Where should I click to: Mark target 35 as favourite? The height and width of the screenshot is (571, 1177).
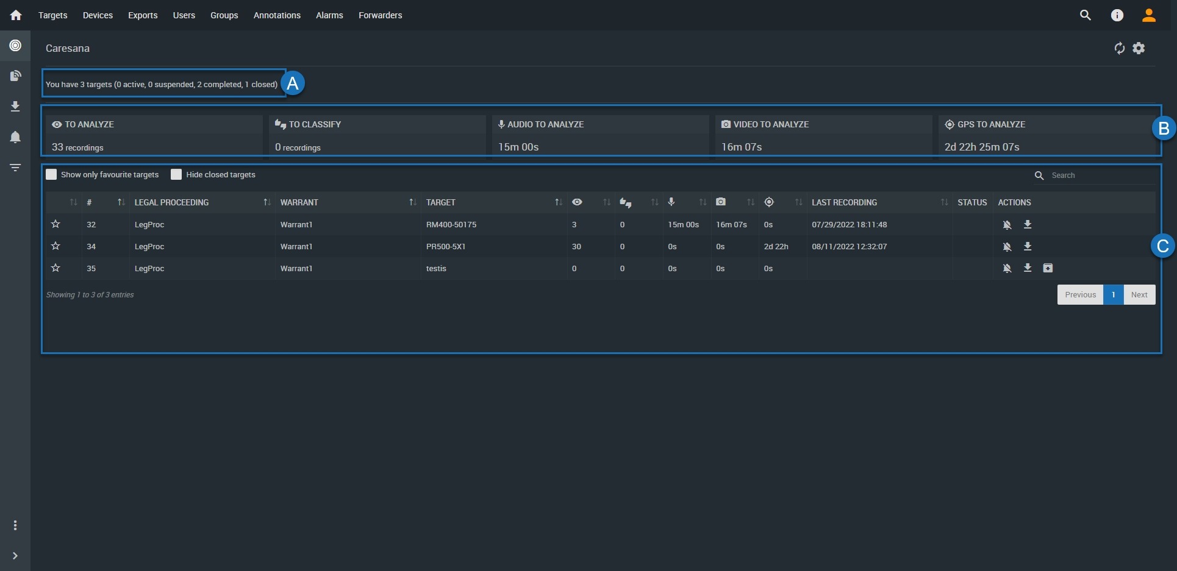click(x=55, y=268)
